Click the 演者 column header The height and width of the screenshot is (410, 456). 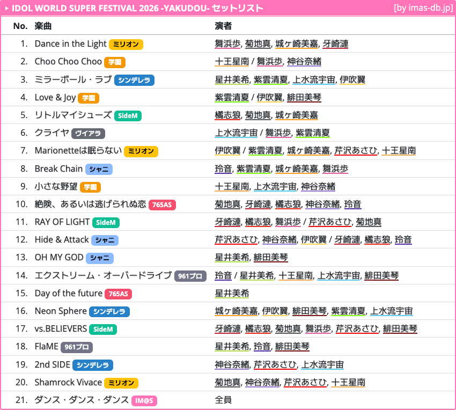coord(223,26)
